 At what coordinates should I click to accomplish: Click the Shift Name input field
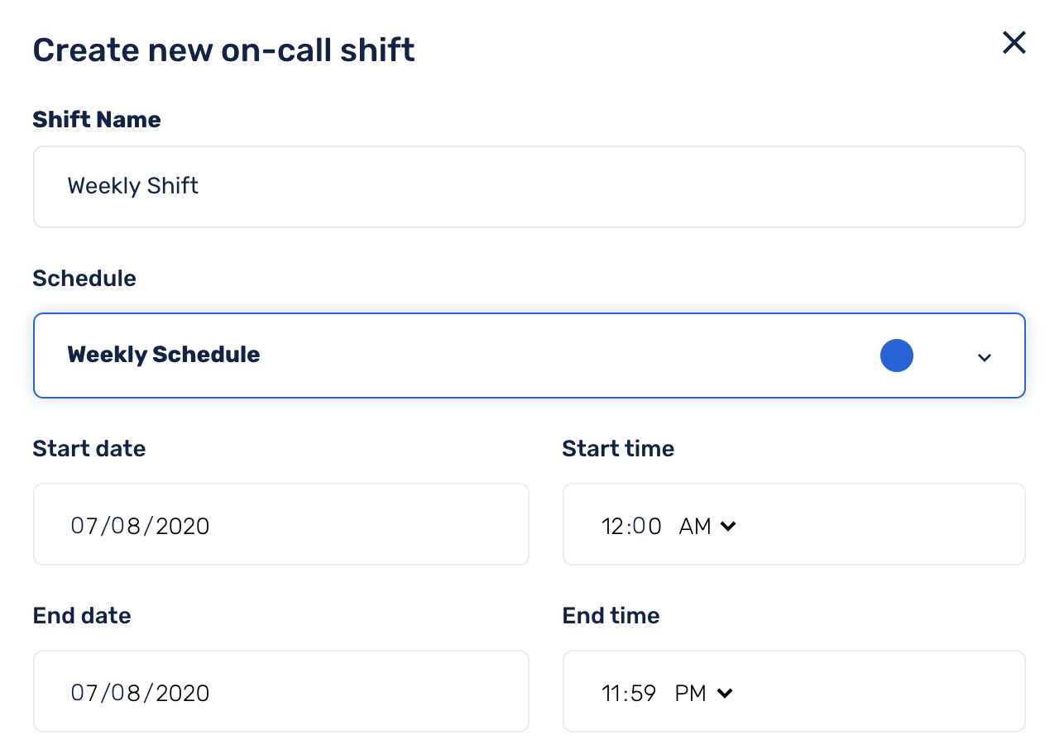(x=530, y=187)
